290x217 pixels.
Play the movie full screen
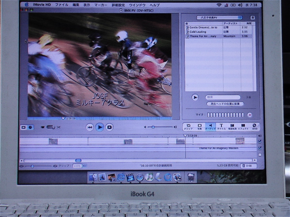click(109, 127)
